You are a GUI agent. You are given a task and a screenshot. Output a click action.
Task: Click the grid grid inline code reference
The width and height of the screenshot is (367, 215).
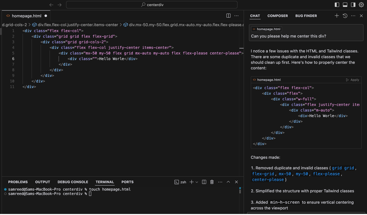point(343,168)
